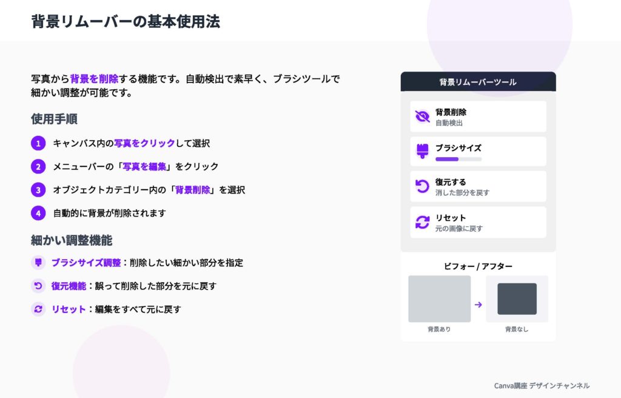
Task: Click the 復元する card label
Action: coord(451,182)
